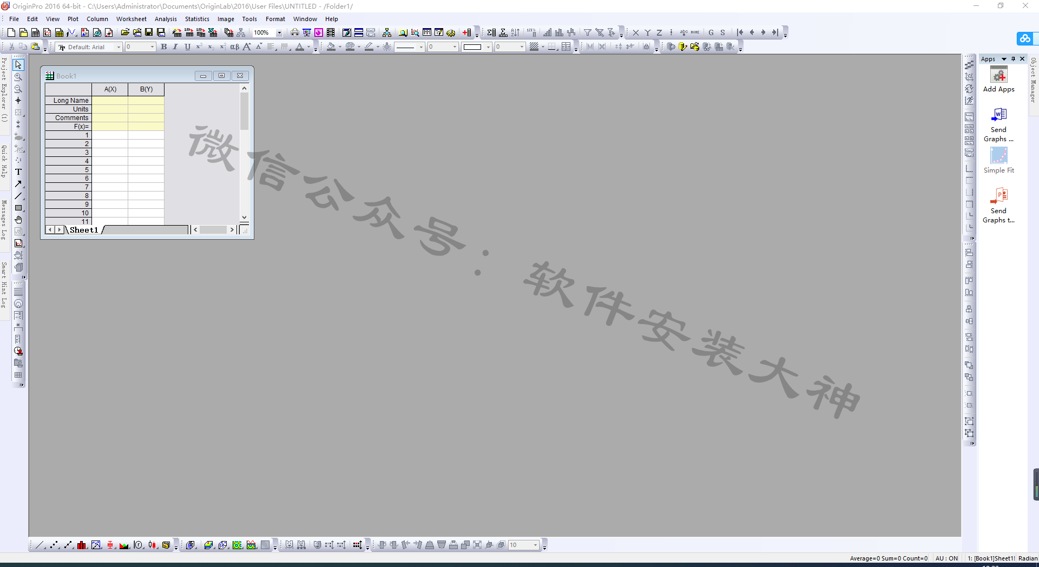
Task: Open the fill color dropdown arrow
Action: 340,47
